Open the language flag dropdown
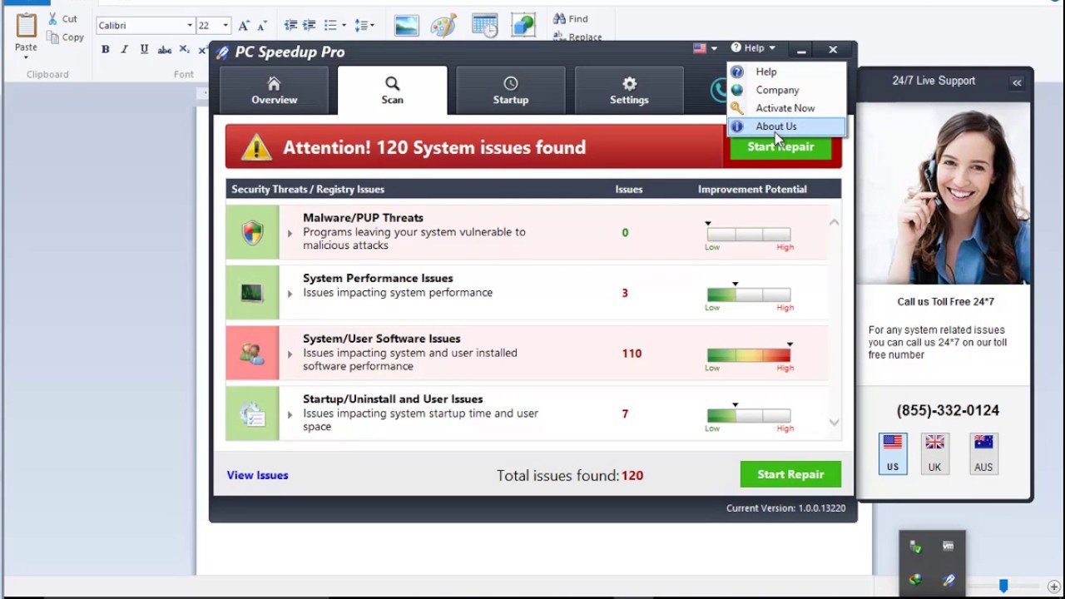The image size is (1065, 599). click(705, 48)
